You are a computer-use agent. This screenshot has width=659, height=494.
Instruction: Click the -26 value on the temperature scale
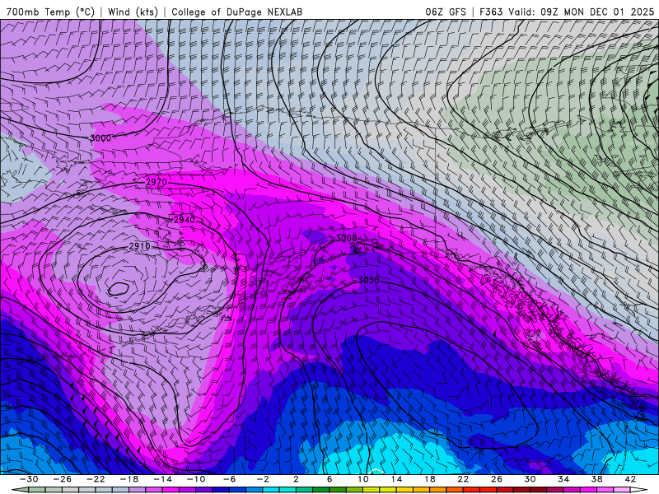[63, 479]
